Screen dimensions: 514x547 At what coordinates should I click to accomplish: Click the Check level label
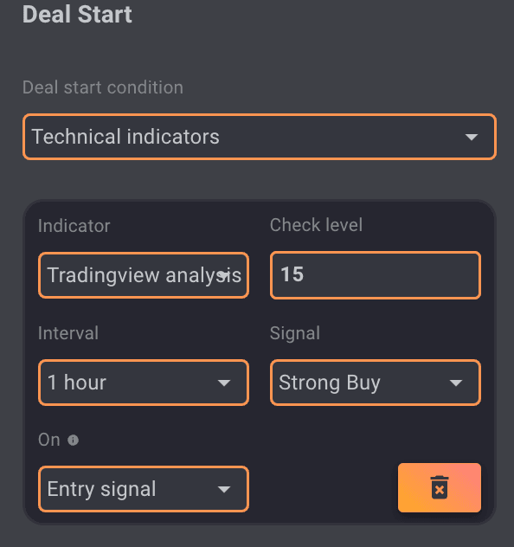(316, 225)
